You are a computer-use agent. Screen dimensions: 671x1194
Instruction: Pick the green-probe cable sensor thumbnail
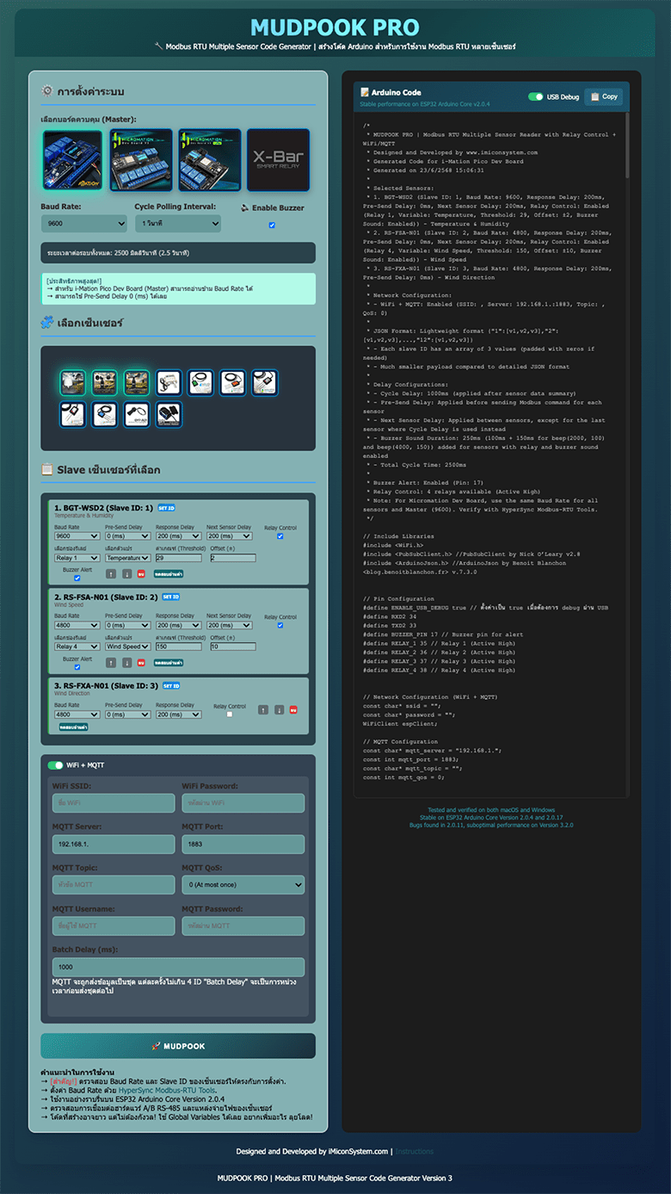pyautogui.click(x=201, y=382)
